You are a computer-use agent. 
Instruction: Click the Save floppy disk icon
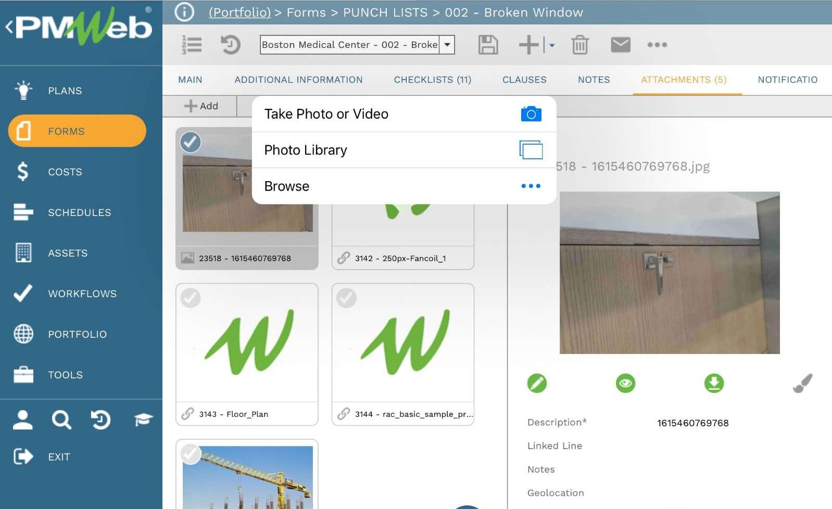[488, 45]
